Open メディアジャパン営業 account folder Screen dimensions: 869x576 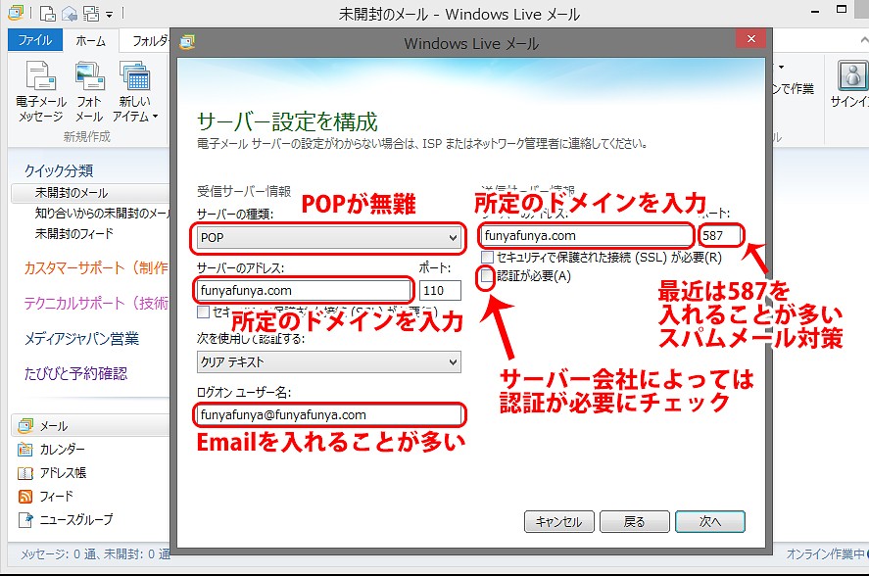(x=81, y=339)
